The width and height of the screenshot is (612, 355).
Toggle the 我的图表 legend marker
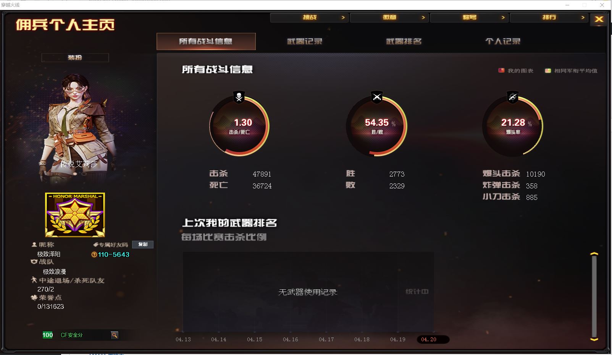(501, 70)
